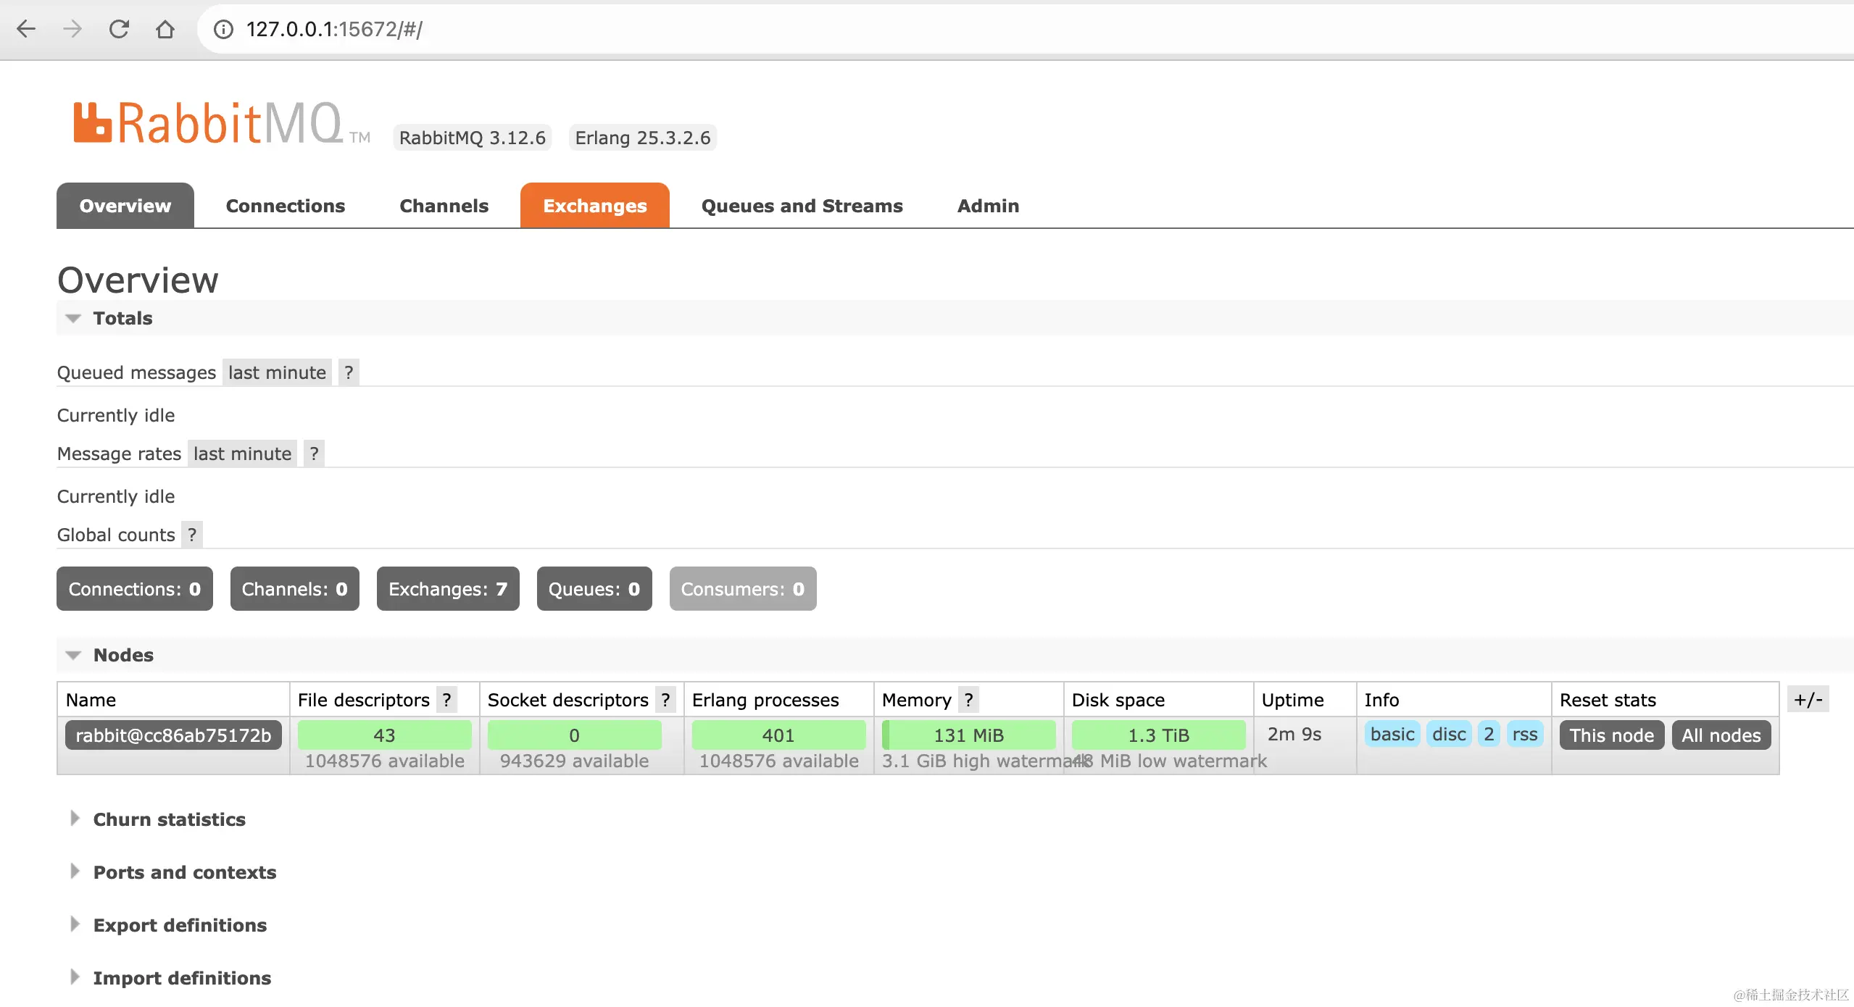Click the 131 MiB memory usage bar
The width and height of the screenshot is (1854, 1007).
coord(968,735)
